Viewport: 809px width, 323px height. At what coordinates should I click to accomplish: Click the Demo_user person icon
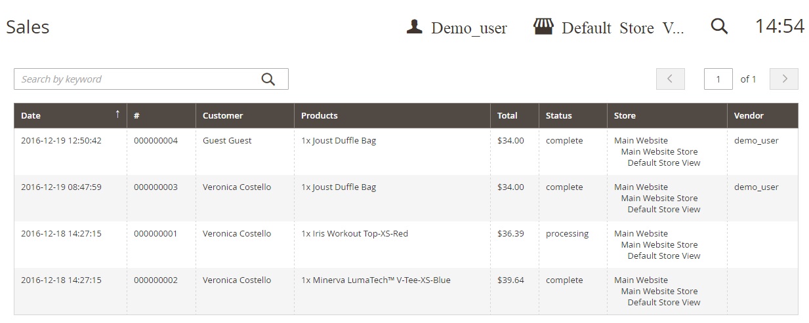point(414,27)
